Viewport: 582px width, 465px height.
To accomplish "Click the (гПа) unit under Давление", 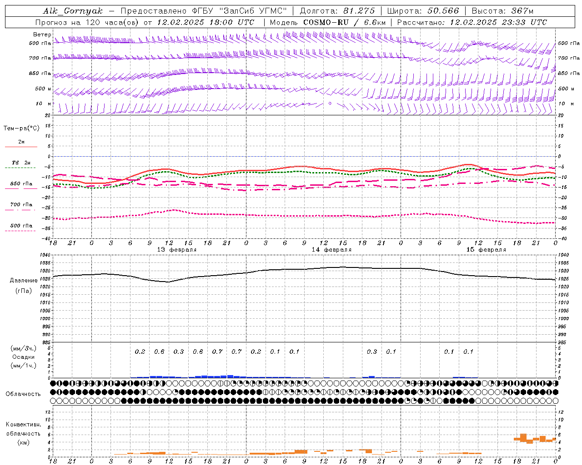I will [24, 291].
